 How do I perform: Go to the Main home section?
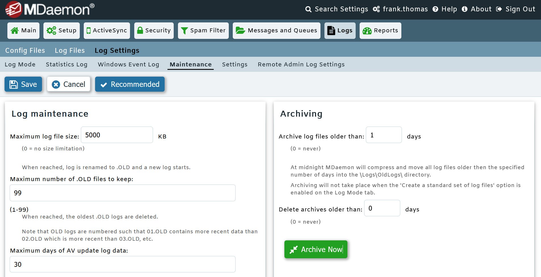pos(23,30)
